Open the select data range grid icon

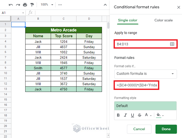coord(172,44)
